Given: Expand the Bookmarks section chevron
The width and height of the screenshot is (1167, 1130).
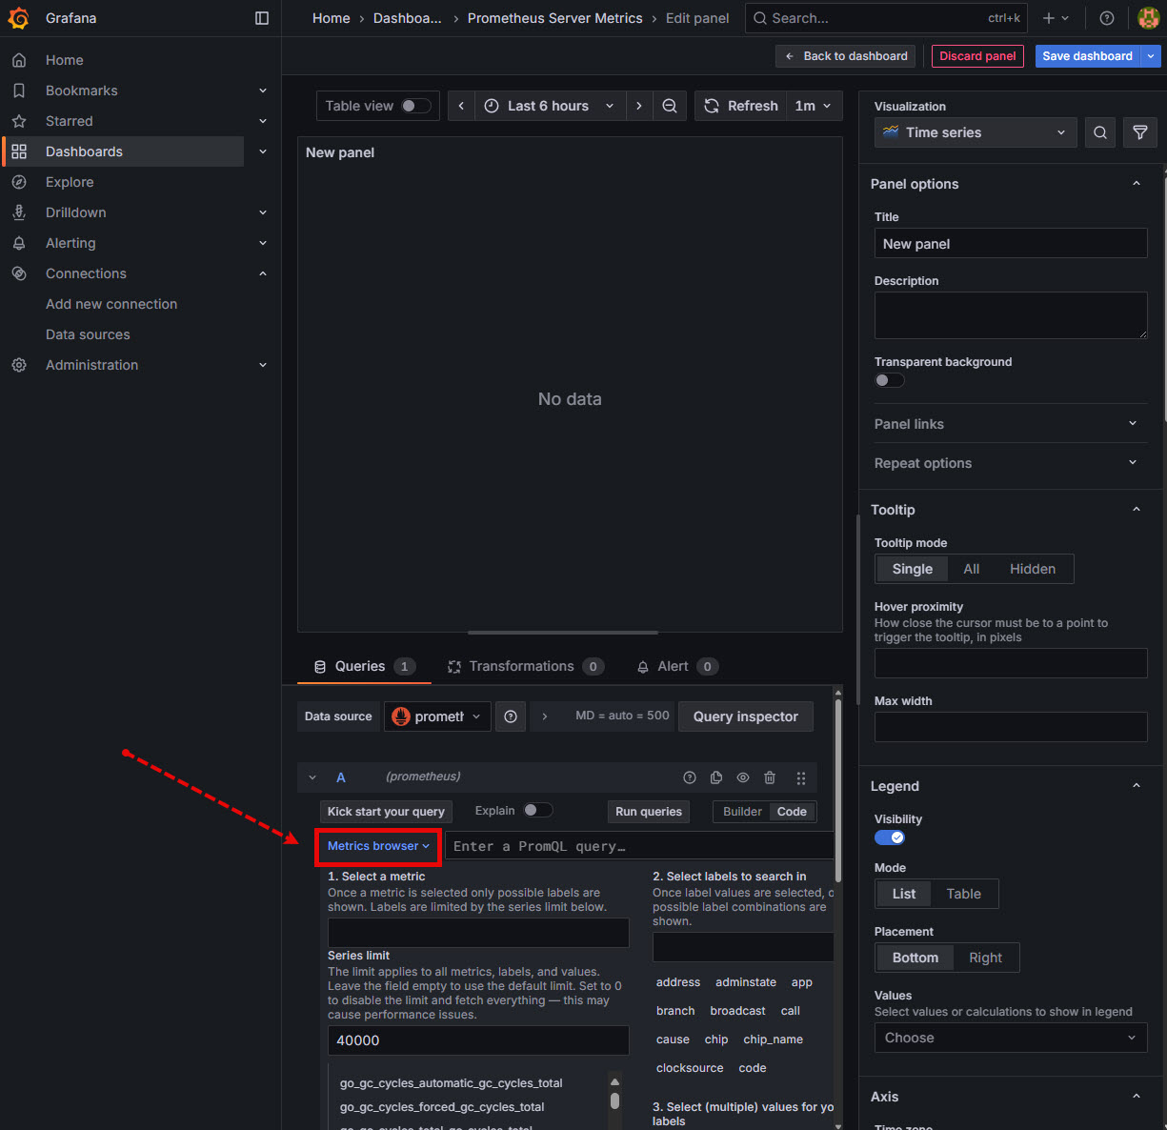Looking at the screenshot, I should 263,91.
